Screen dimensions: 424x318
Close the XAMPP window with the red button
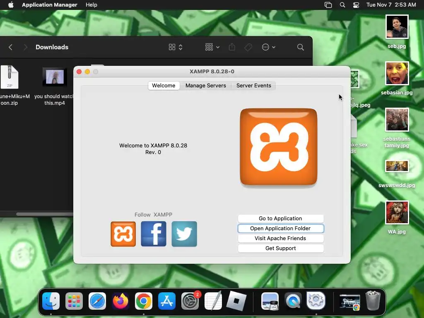79,72
